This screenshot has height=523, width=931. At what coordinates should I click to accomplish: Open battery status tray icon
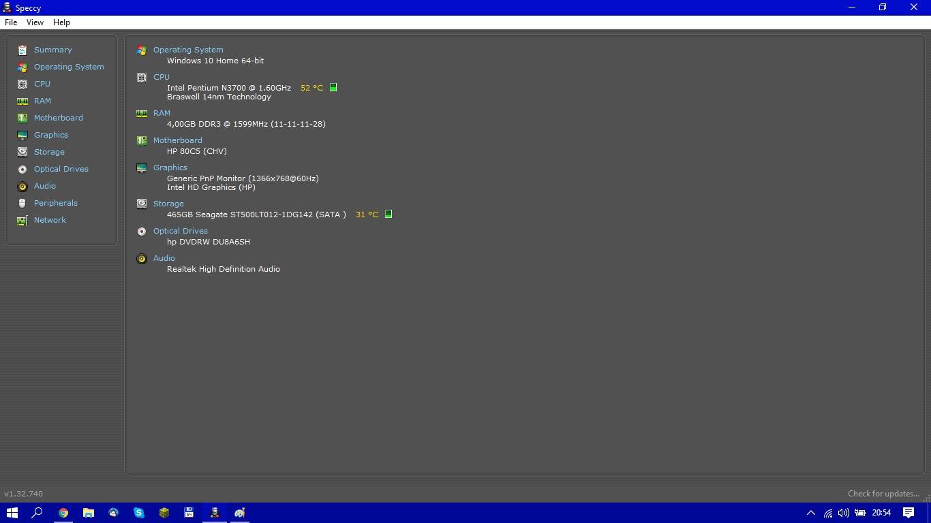click(860, 513)
